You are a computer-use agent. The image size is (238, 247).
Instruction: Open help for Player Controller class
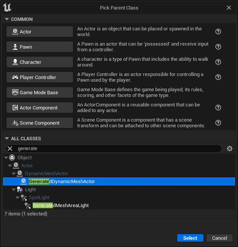[218, 77]
